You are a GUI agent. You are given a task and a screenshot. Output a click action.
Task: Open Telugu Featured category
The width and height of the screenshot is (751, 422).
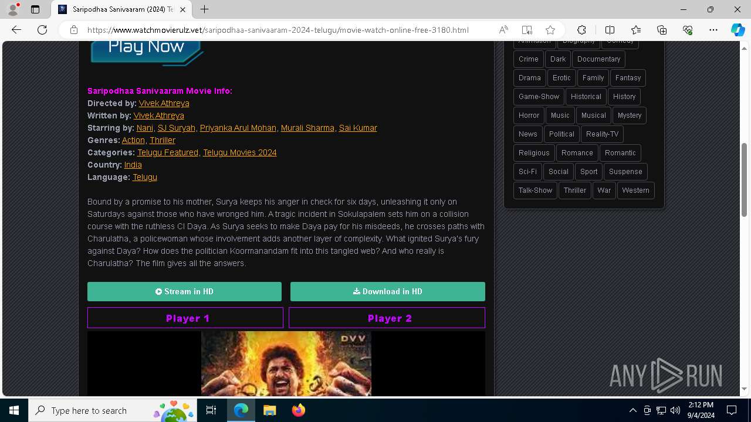click(168, 152)
